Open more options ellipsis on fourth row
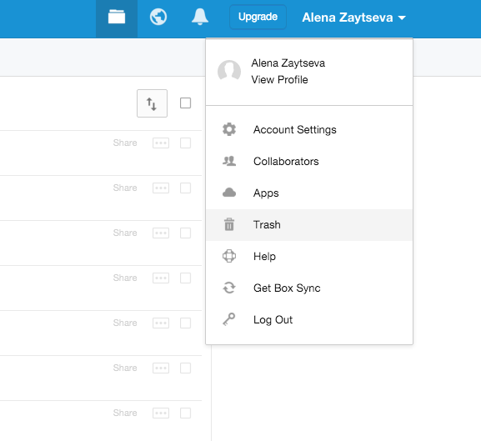Screen dimensions: 481x441 tap(161, 278)
